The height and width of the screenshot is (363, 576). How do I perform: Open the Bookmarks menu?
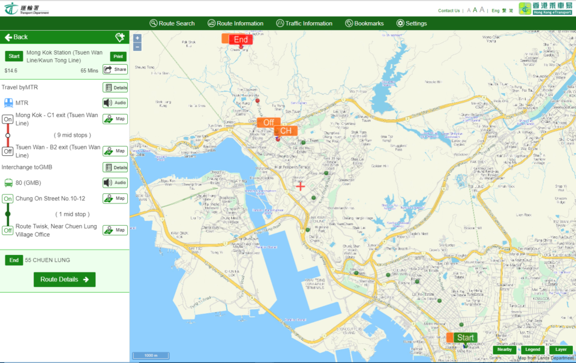(364, 23)
